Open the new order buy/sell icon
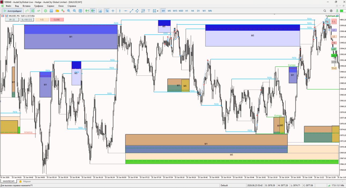 63,11
